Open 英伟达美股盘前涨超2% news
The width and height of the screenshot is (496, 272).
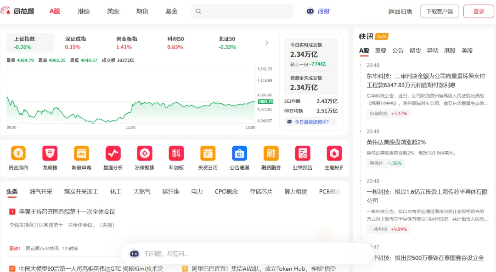click(x=396, y=142)
